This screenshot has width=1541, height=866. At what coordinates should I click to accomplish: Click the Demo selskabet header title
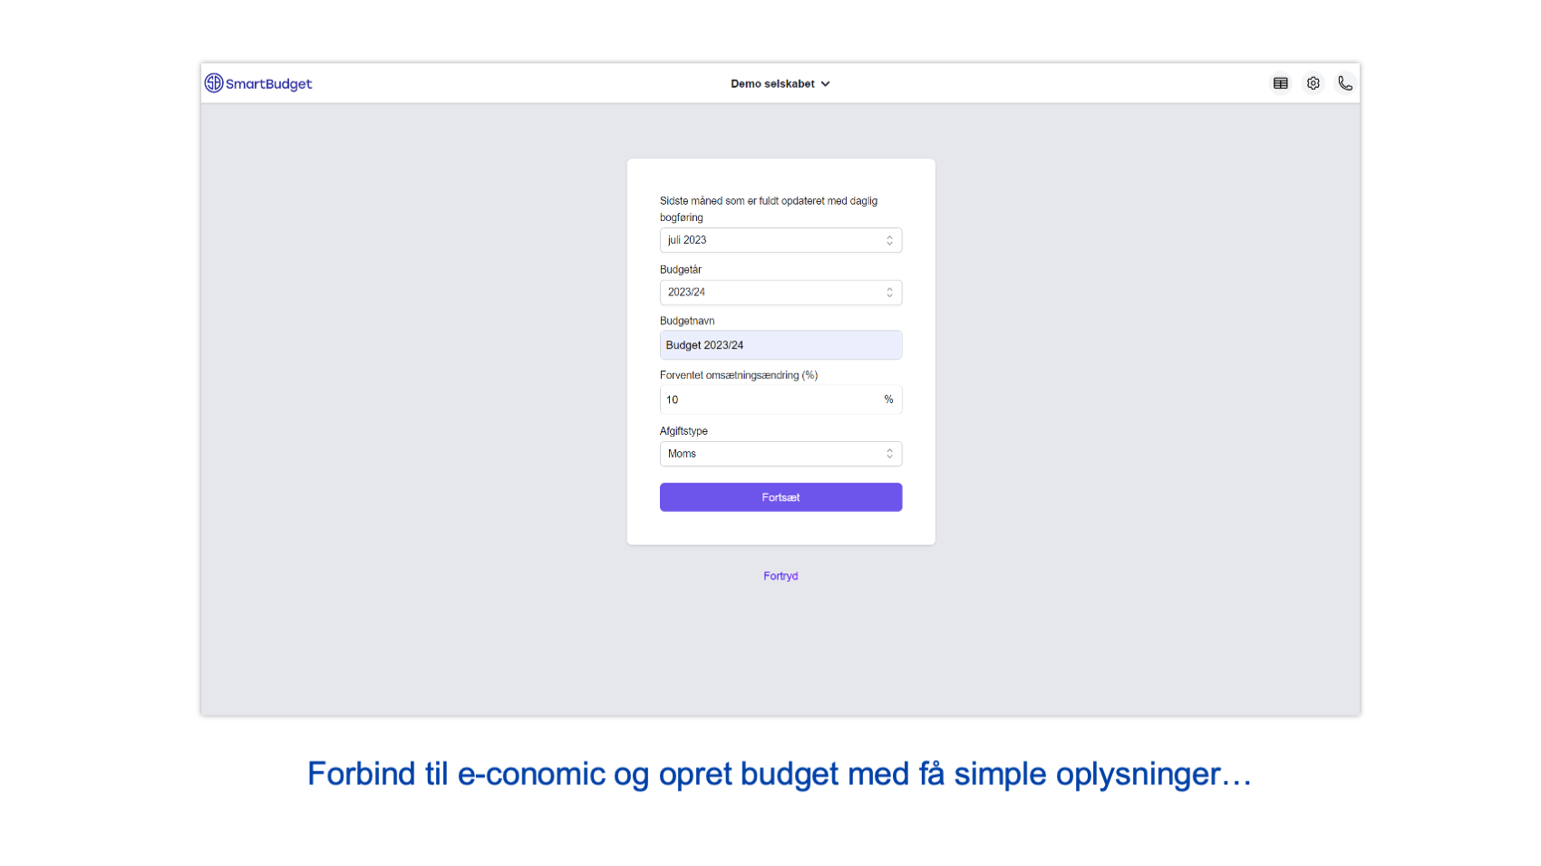click(x=772, y=83)
